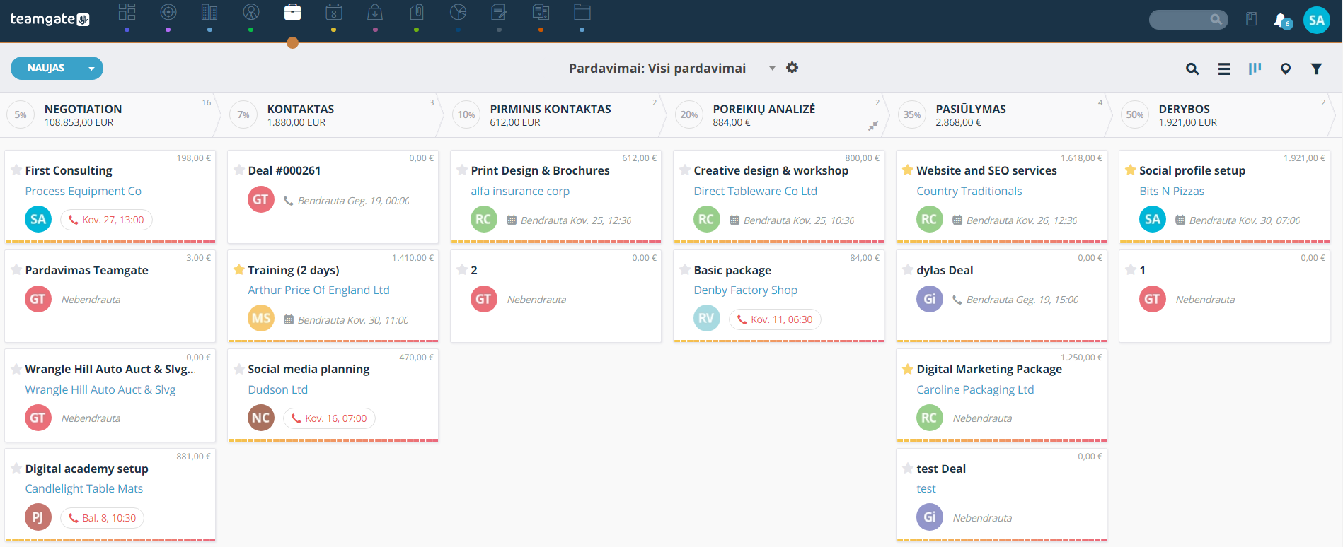Unstar the Website and SEO services deal
This screenshot has height=547, width=1343.
[x=908, y=170]
